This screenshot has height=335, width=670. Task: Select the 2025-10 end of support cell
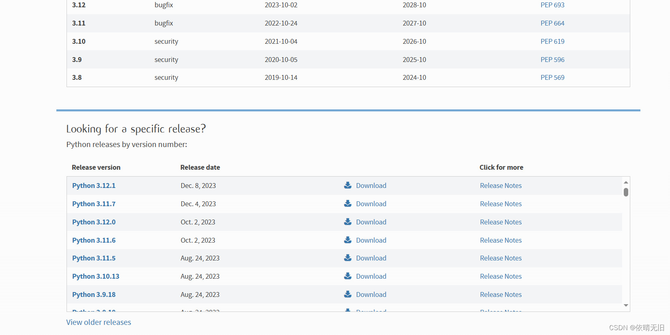tap(414, 60)
